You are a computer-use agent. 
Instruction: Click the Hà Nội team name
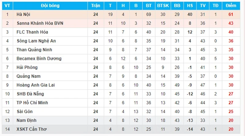(x=23, y=14)
